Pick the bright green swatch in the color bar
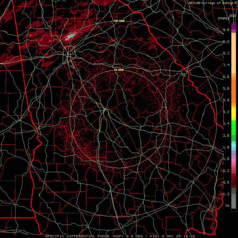 234,128
